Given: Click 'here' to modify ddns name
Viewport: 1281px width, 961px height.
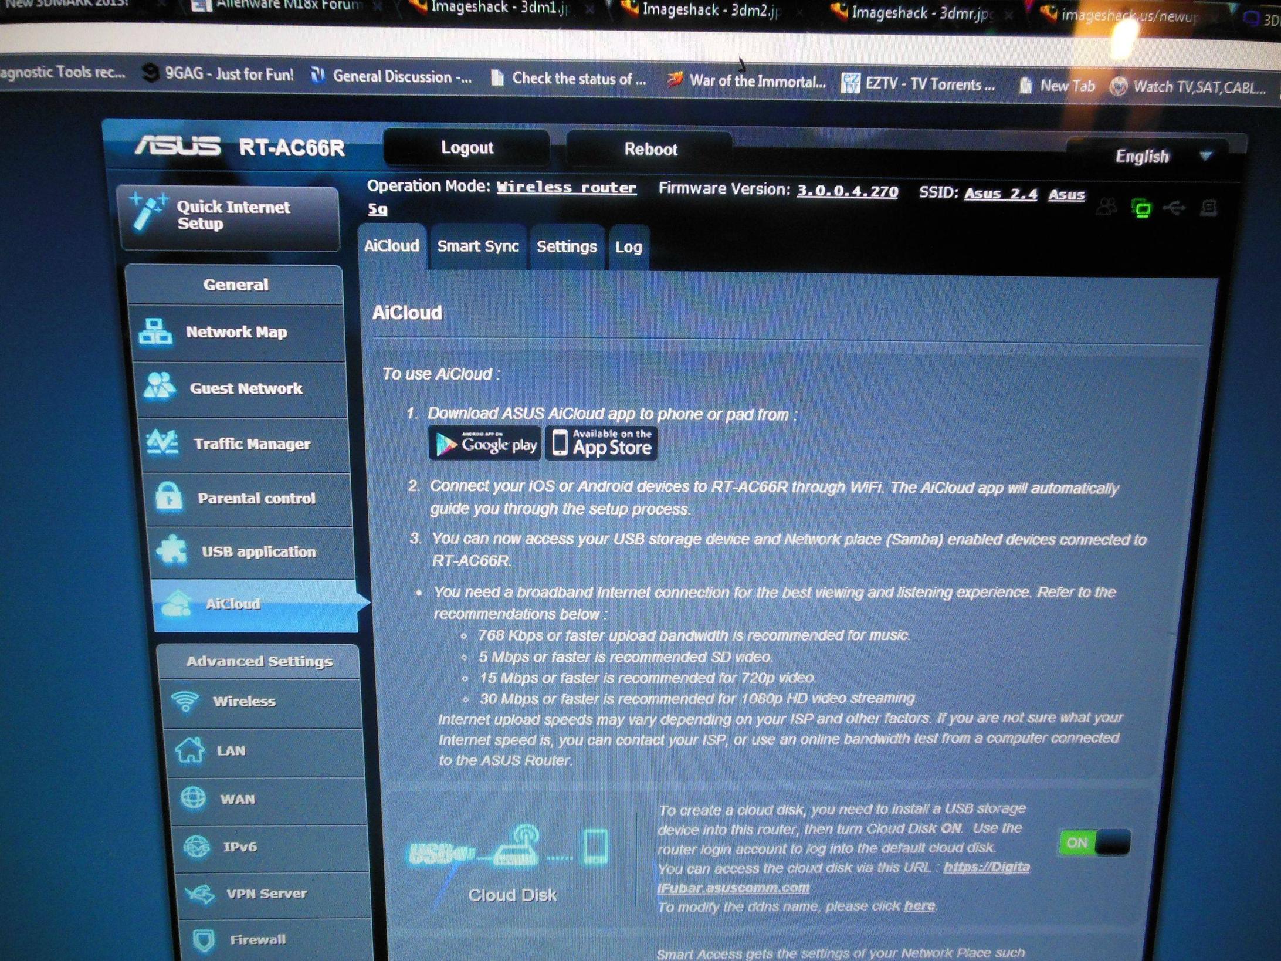Looking at the screenshot, I should (919, 905).
